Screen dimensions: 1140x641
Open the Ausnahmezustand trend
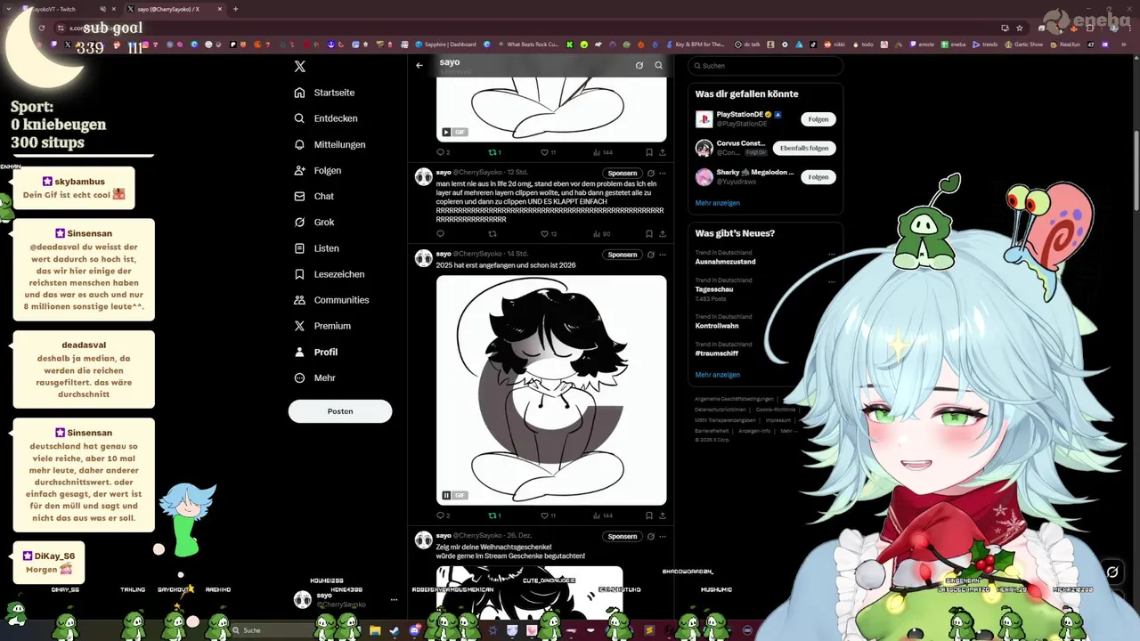[726, 262]
